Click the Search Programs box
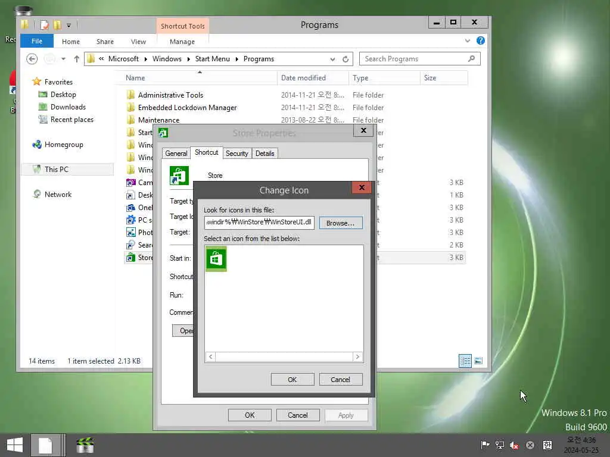The width and height of the screenshot is (610, 457). [414, 59]
